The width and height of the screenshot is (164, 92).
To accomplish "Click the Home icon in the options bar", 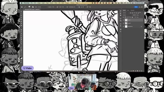I will click(22, 7).
